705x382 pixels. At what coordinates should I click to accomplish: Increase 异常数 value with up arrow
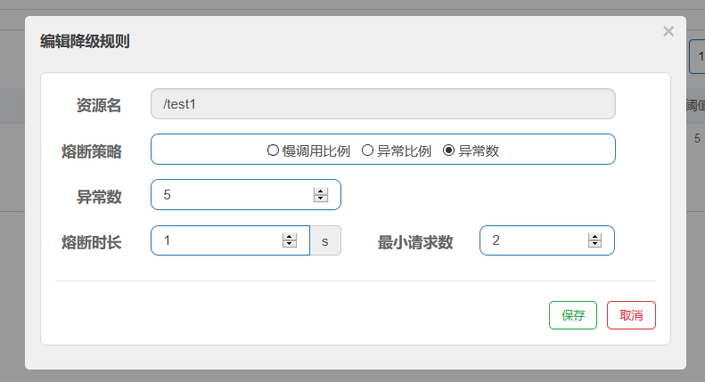(320, 191)
